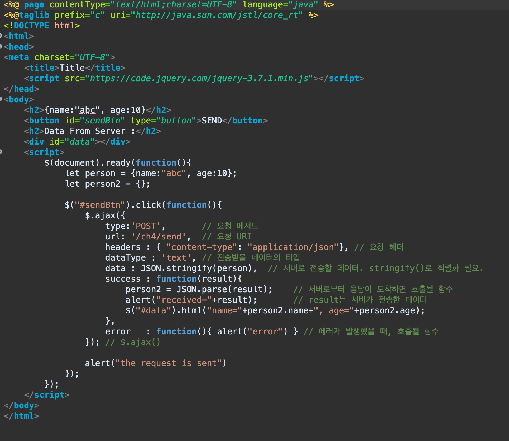This screenshot has width=509, height=441.
Task: Click the "application/json" header value
Action: pos(293,247)
